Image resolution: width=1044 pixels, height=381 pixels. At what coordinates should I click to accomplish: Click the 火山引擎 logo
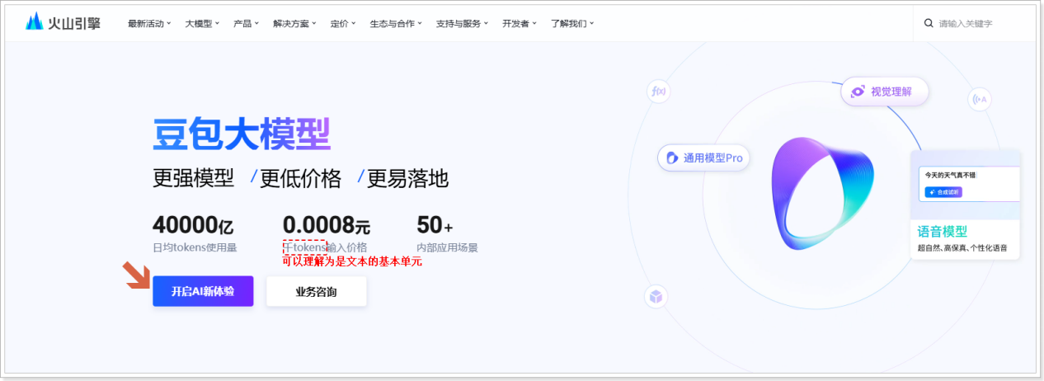click(63, 22)
